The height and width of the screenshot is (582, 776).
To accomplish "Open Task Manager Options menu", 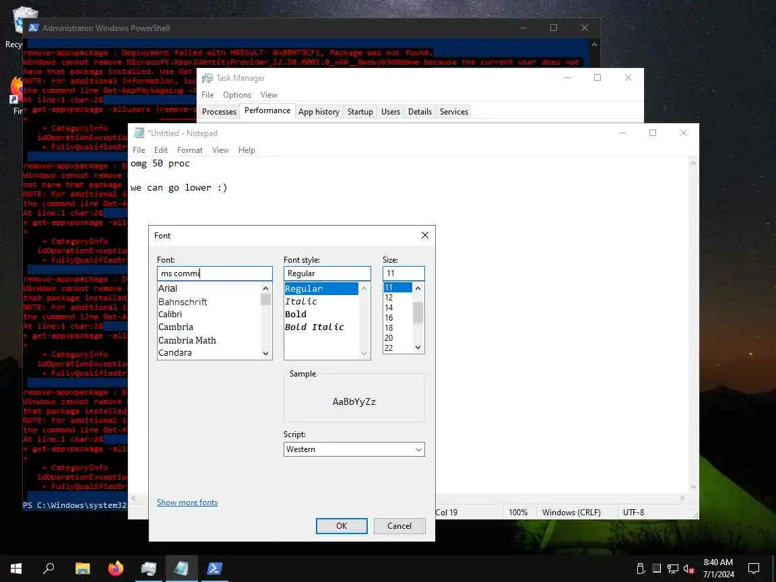I will [237, 94].
